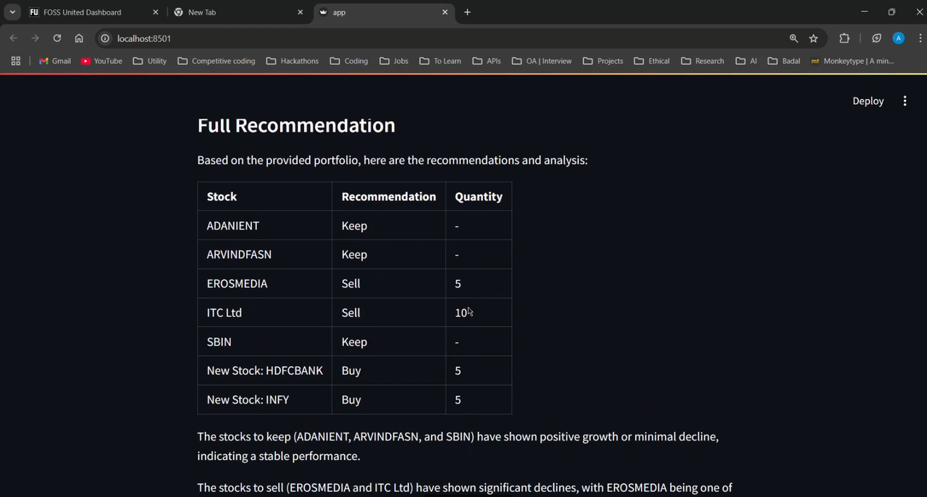Open the Hackathons bookmarks folder
Viewport: 927px width, 497px height.
pyautogui.click(x=293, y=61)
